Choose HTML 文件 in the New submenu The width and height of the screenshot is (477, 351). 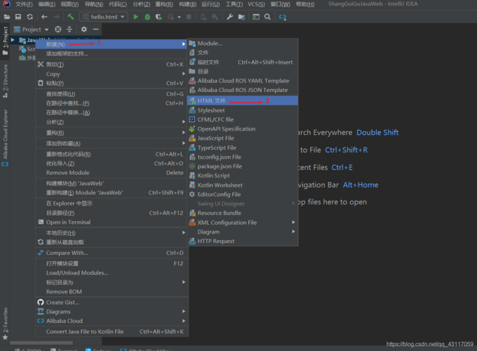[243, 101]
